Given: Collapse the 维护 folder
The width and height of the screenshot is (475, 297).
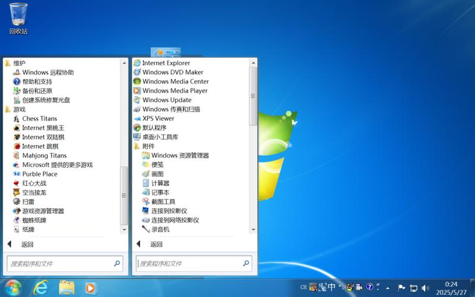Looking at the screenshot, I should 19,63.
